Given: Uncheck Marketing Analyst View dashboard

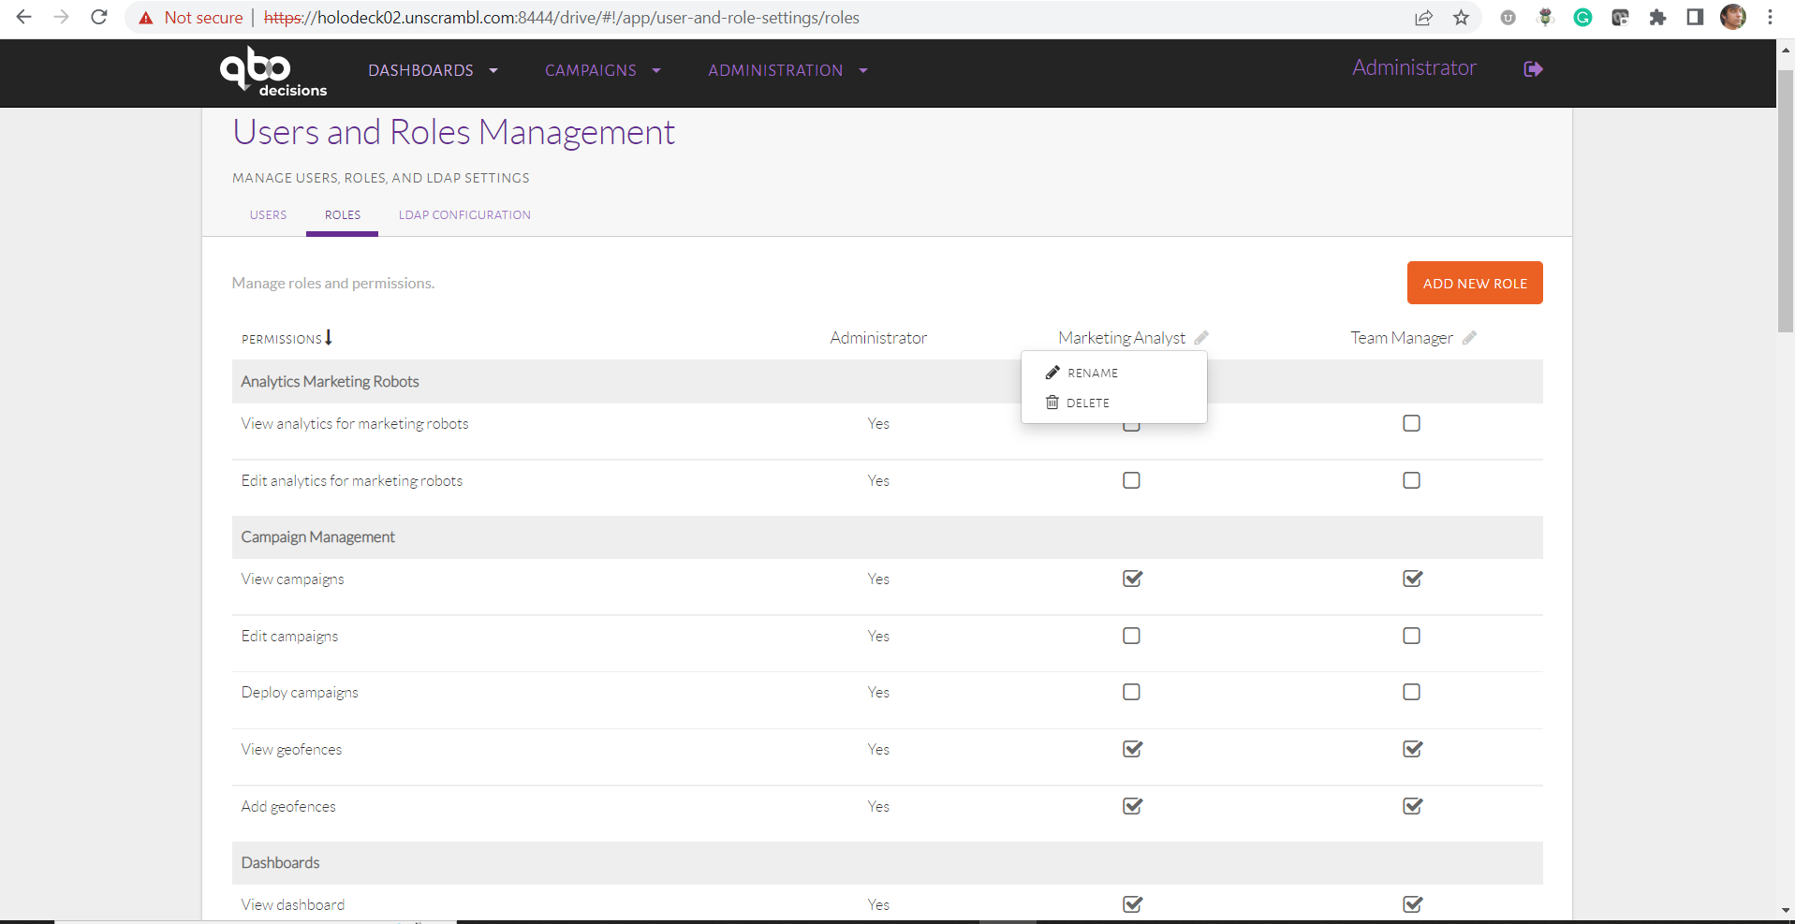Looking at the screenshot, I should coord(1132,904).
